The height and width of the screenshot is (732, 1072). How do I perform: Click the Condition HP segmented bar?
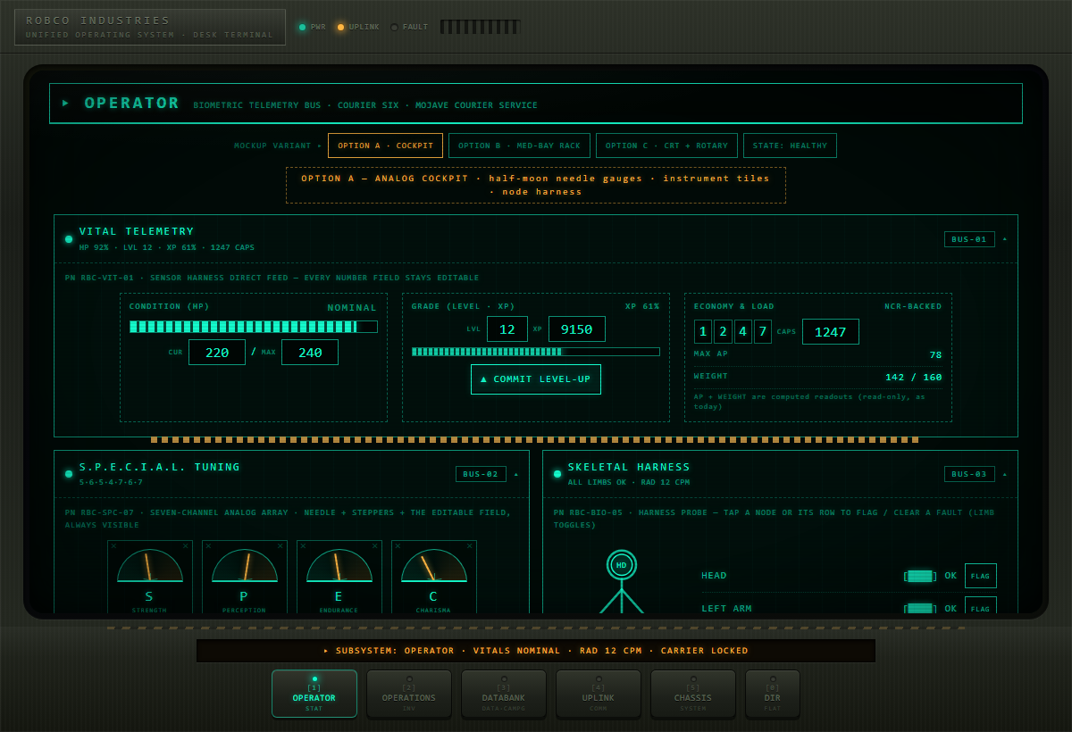click(x=254, y=327)
